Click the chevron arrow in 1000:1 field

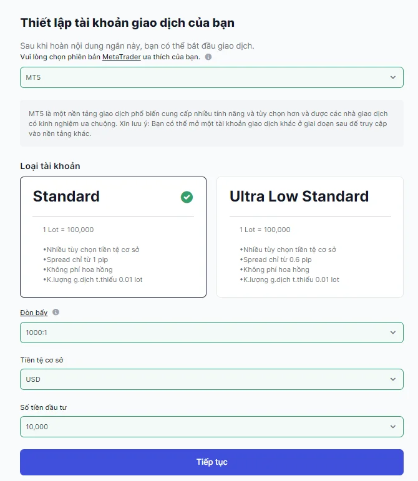(x=393, y=333)
